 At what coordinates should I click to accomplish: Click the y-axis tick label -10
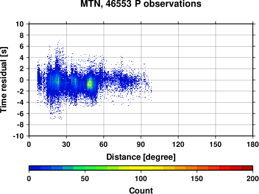(18, 136)
